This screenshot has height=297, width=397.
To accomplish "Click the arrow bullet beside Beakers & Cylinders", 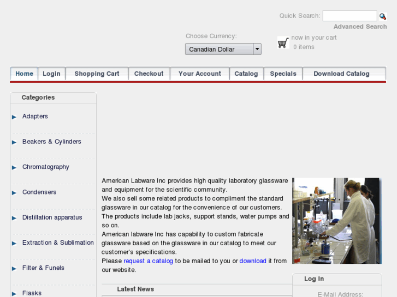I will [x=14, y=142].
